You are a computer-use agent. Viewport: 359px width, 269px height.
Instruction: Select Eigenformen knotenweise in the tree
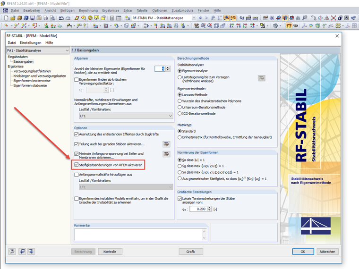click(x=32, y=81)
